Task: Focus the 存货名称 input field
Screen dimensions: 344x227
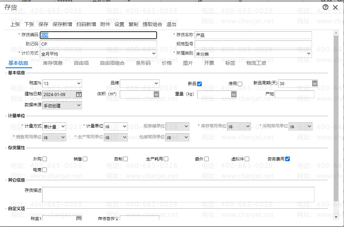Action: click(x=253, y=35)
